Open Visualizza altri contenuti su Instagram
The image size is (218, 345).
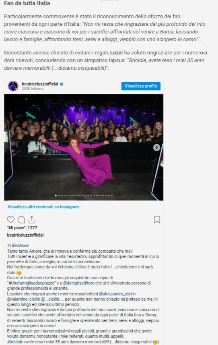(x=43, y=207)
